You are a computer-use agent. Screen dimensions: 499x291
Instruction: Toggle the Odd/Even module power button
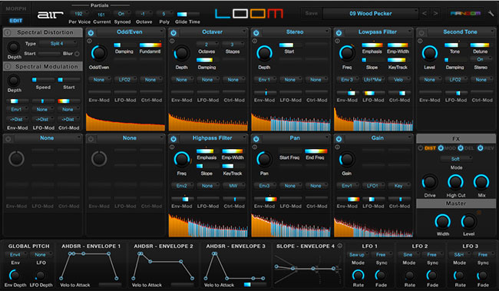tap(91, 33)
